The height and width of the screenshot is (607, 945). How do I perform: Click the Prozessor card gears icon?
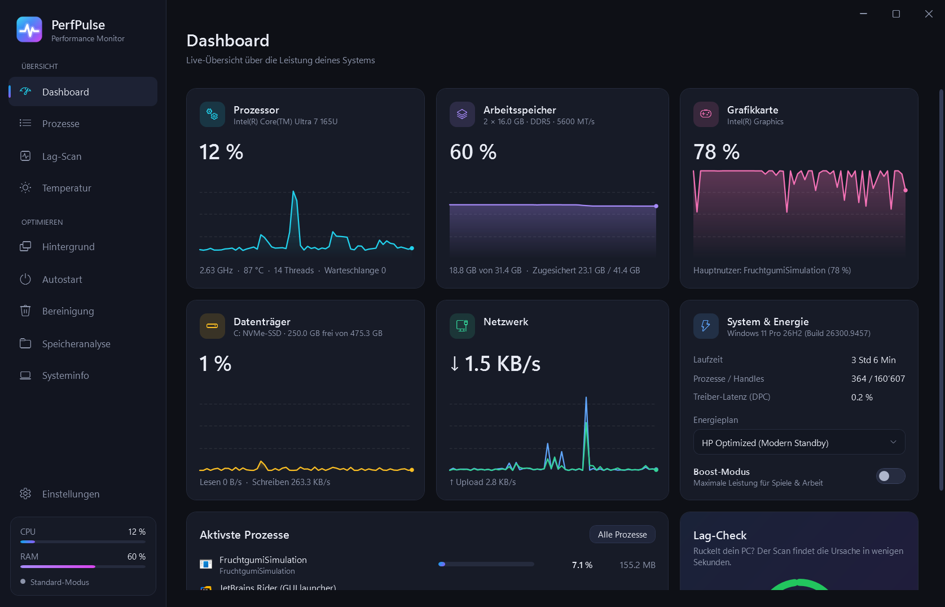pyautogui.click(x=212, y=114)
